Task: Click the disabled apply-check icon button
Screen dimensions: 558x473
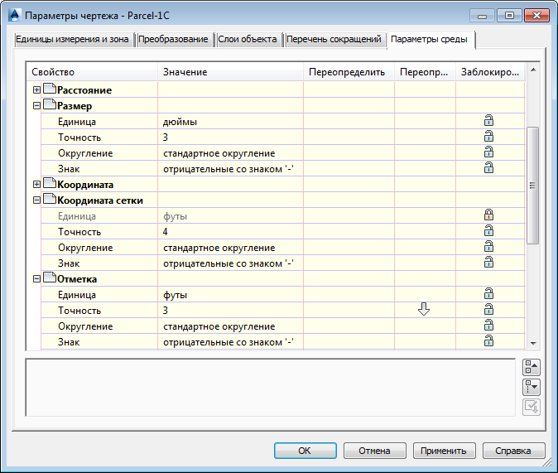Action: (x=532, y=407)
